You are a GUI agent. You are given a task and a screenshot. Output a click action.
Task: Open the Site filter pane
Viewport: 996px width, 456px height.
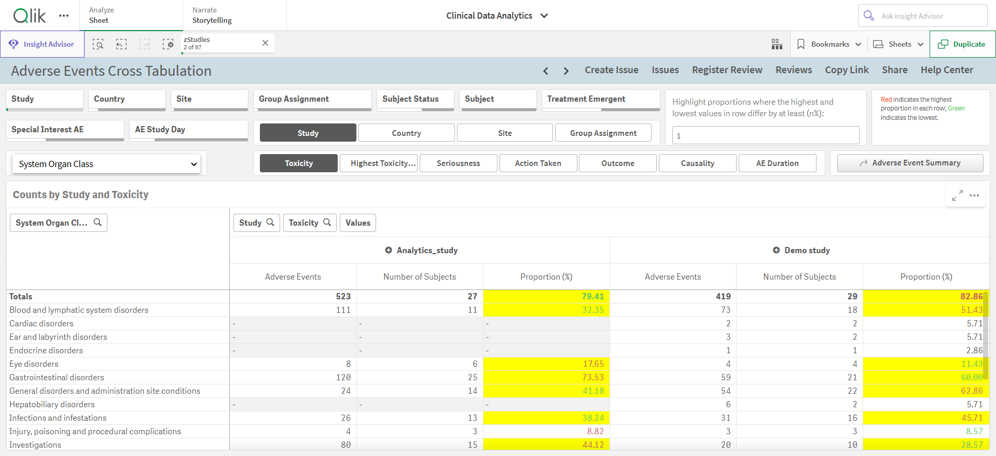(210, 100)
